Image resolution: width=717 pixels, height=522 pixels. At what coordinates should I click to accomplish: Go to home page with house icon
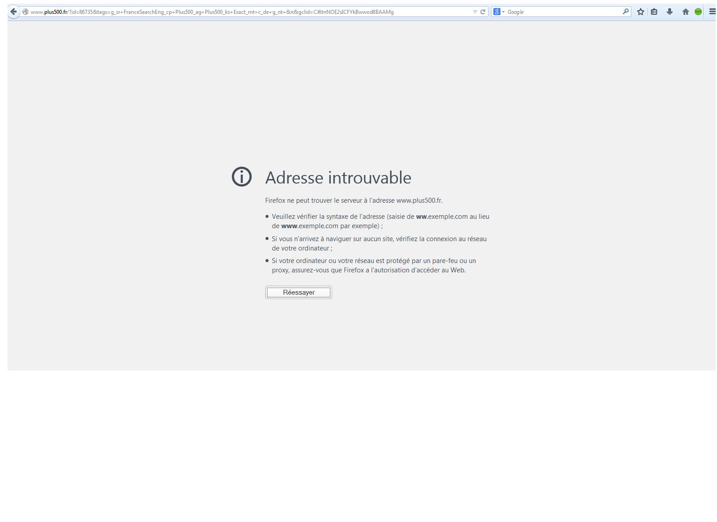point(685,12)
